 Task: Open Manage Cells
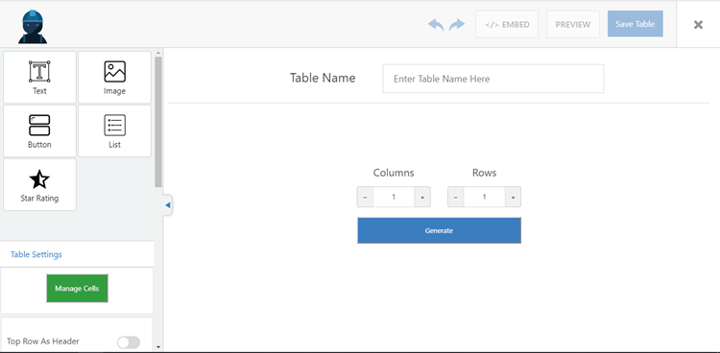(x=77, y=289)
